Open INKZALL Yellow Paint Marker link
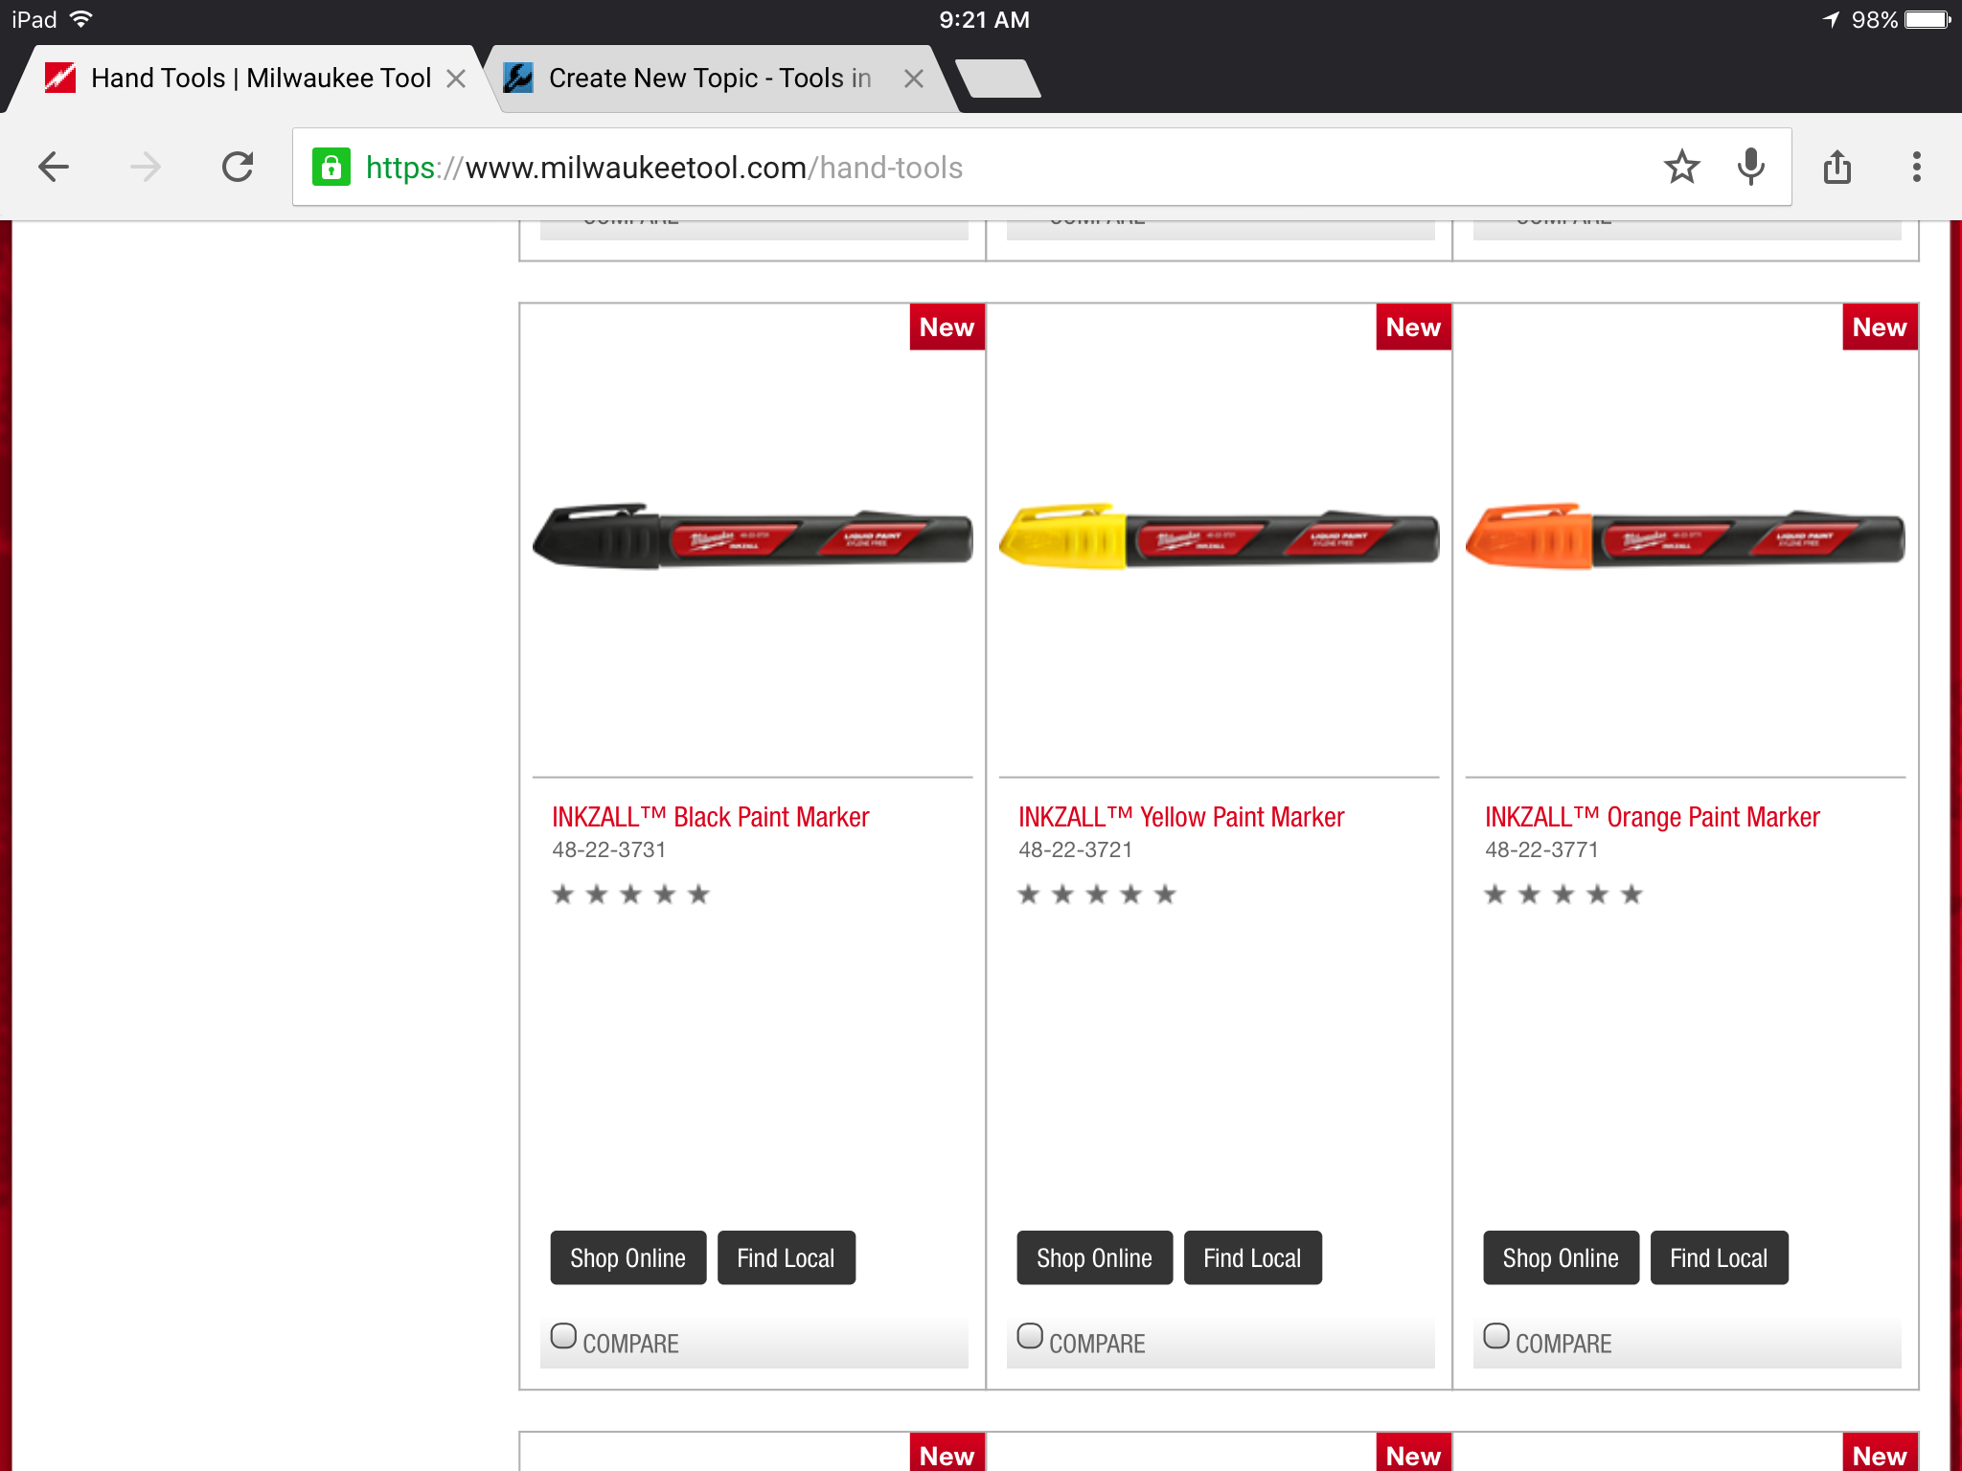The height and width of the screenshot is (1471, 1962). click(1181, 817)
